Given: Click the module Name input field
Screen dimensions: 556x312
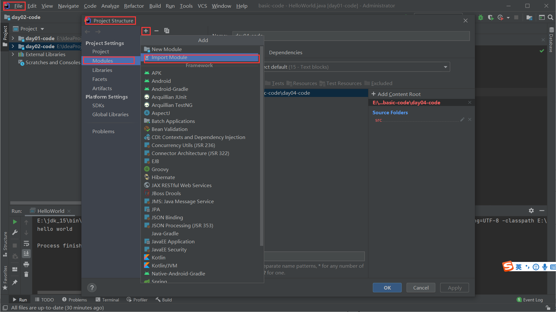Looking at the screenshot, I should pyautogui.click(x=351, y=36).
